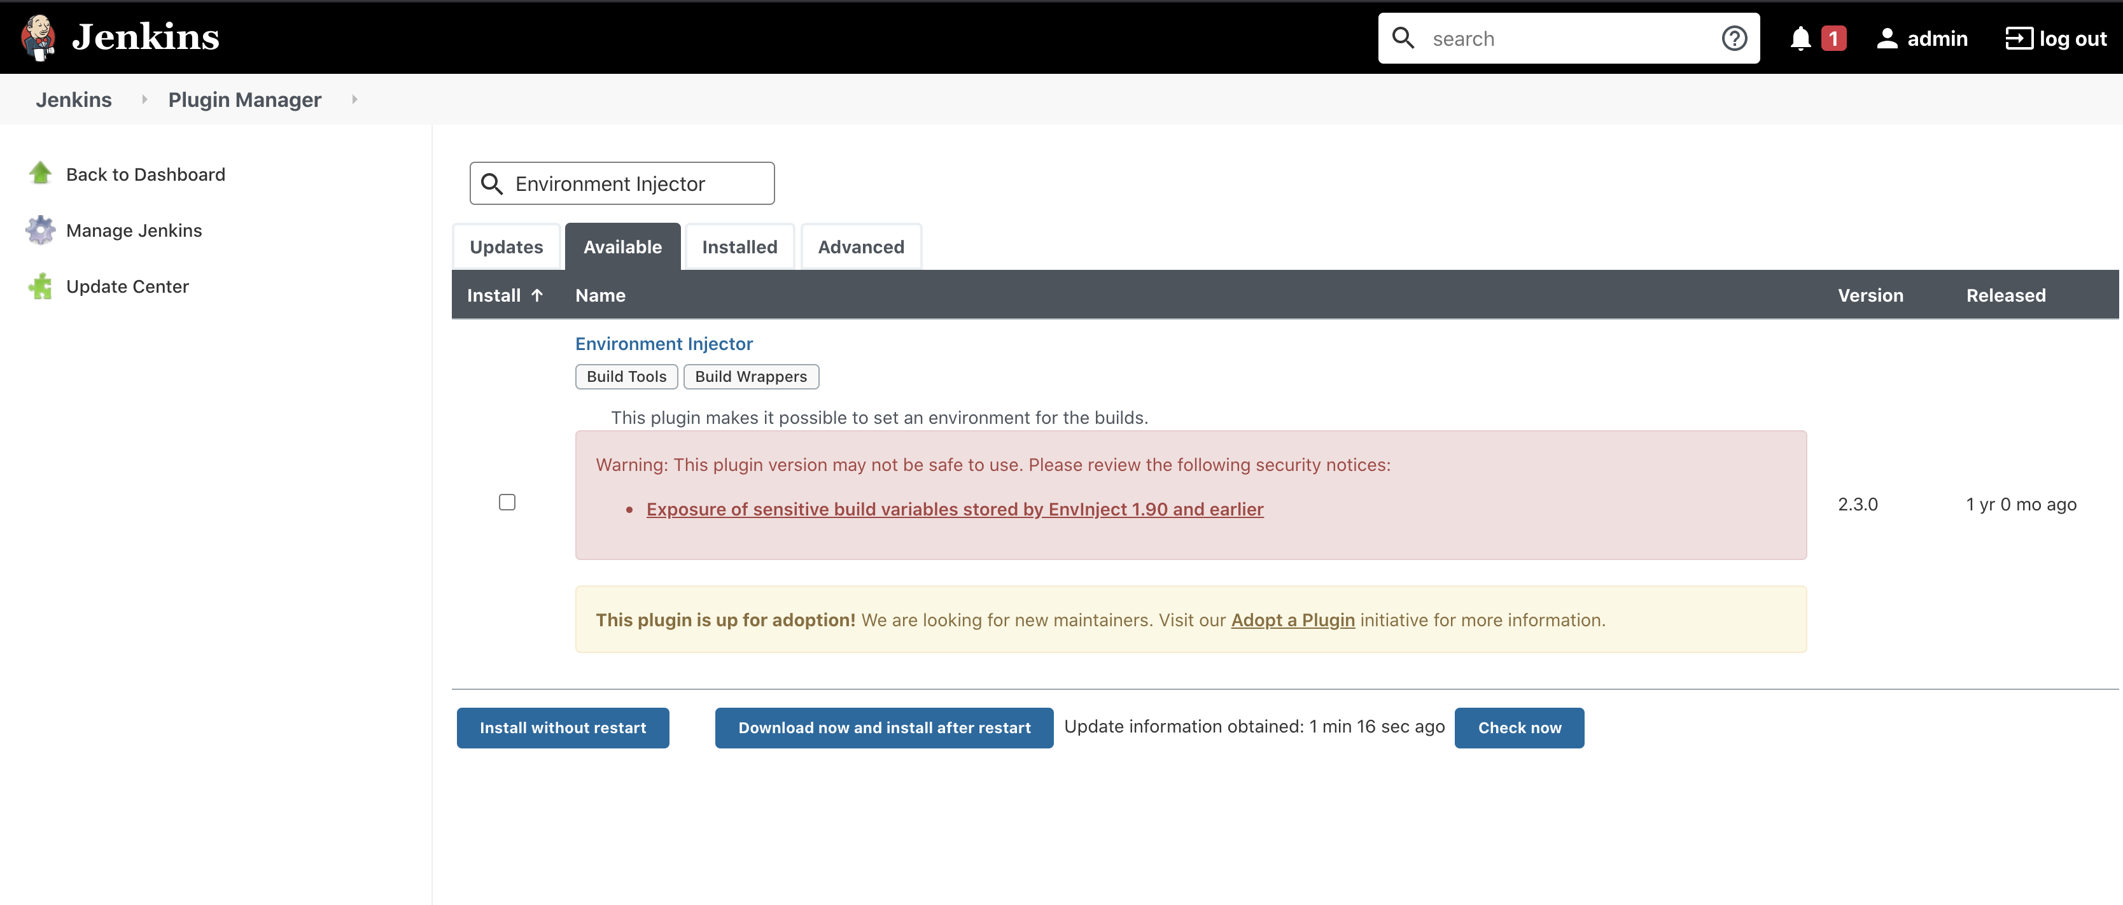Click the log out link
The width and height of the screenshot is (2123, 905).
click(x=2072, y=39)
